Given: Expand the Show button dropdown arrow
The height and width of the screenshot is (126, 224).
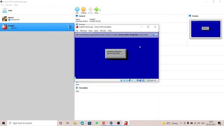Looking at the screenshot, I should 100,10.
